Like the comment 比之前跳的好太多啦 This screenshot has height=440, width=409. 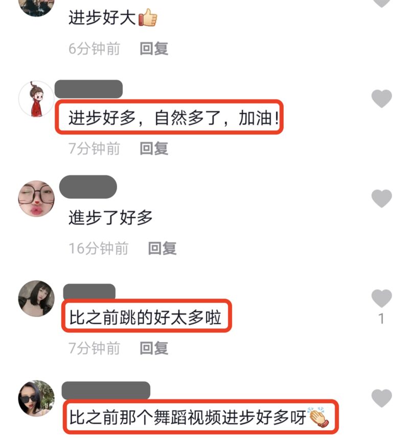pyautogui.click(x=381, y=298)
